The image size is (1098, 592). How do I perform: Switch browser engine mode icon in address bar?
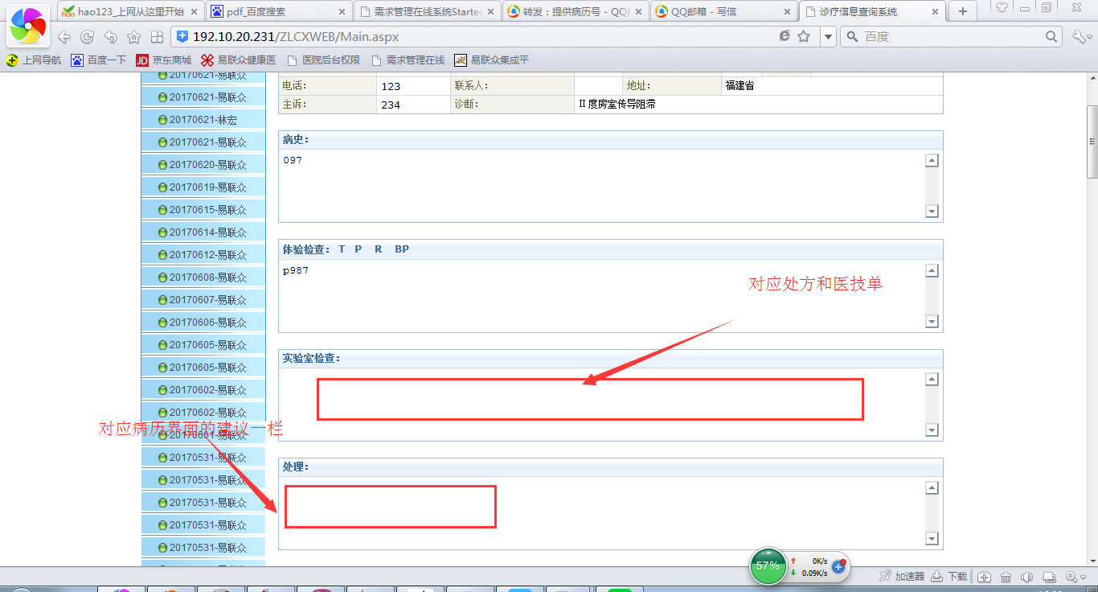785,37
